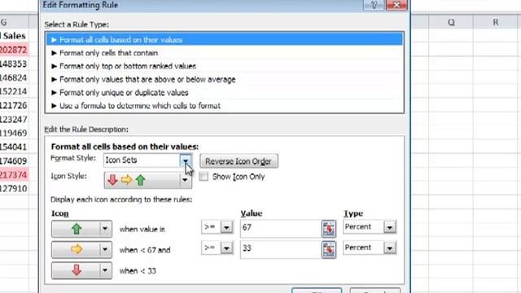This screenshot has width=521, height=293.
Task: Click the highlighted cell ending in 202872
Action: click(x=14, y=50)
